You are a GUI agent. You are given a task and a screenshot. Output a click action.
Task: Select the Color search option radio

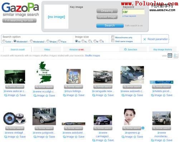pyautogui.click(x=4, y=41)
